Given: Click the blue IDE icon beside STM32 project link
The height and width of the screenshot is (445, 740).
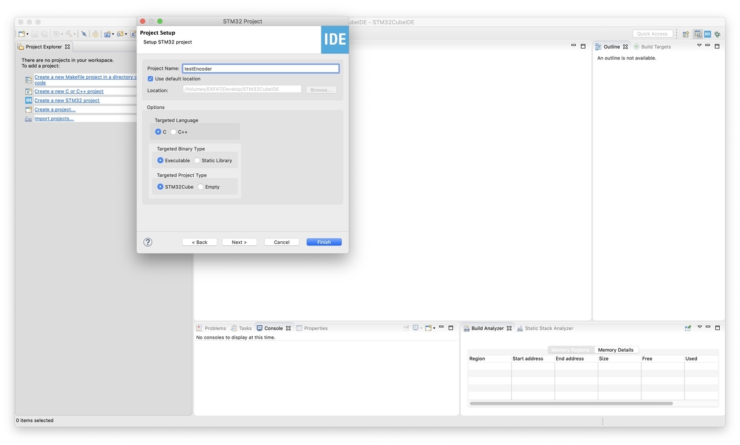Looking at the screenshot, I should [28, 100].
